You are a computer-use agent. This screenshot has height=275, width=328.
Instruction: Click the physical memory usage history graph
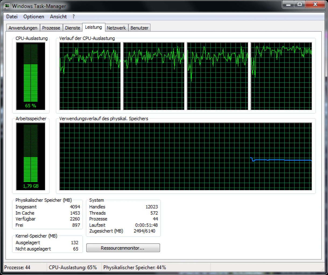coord(186,157)
